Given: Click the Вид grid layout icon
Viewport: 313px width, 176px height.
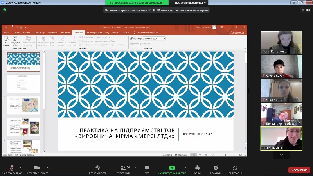Looking at the screenshot, I should pyautogui.click(x=303, y=9).
